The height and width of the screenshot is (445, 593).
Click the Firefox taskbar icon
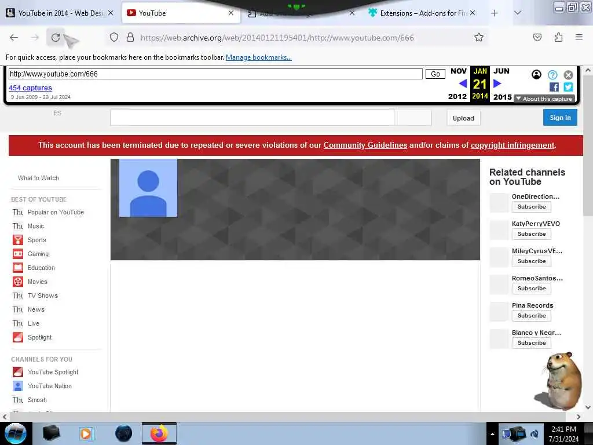[159, 433]
